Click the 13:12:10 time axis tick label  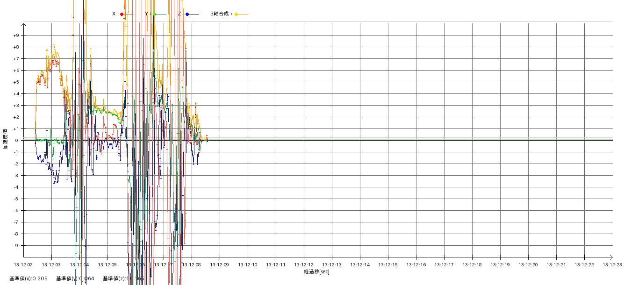click(248, 265)
